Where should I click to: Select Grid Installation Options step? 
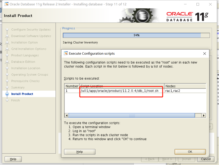29,49
